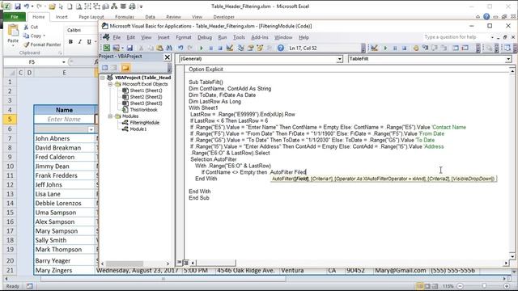Click the Paste icon in VBA toolbar
This screenshot has height=291, width=518.
point(160,48)
